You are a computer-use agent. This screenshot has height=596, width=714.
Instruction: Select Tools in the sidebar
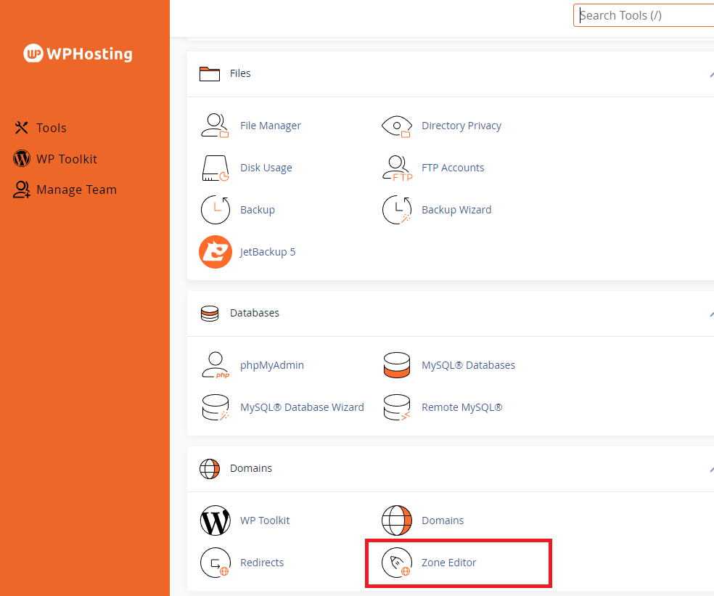click(x=51, y=128)
